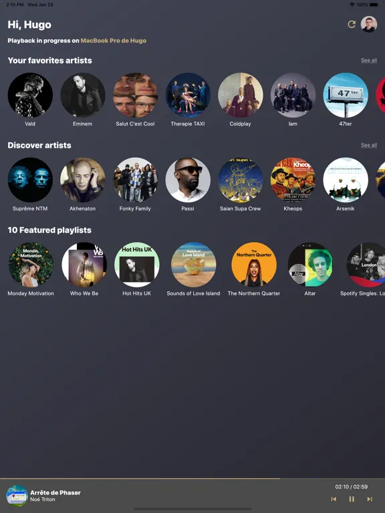See all Discover artists
Screen dimensions: 385x513
tap(369, 145)
